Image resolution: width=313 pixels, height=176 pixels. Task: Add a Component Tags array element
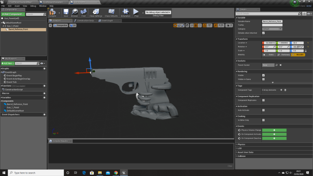pyautogui.click(x=281, y=90)
